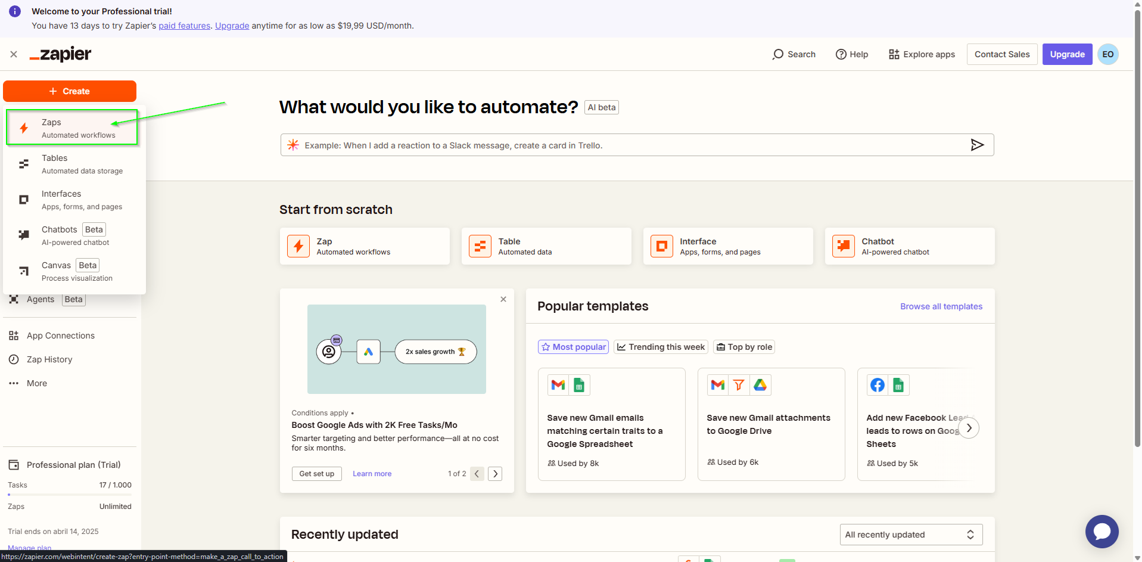Go to next promo with right chevron
1142x562 pixels.
click(495, 474)
